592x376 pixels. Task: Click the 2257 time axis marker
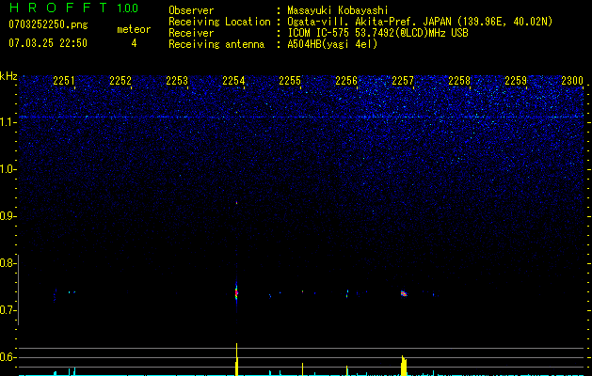click(403, 82)
